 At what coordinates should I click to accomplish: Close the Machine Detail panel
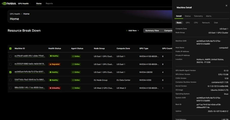226,6
